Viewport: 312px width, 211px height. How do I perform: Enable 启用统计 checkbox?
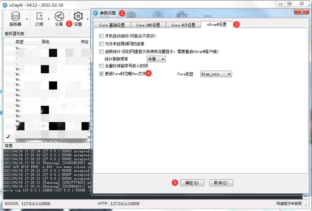[101, 51]
